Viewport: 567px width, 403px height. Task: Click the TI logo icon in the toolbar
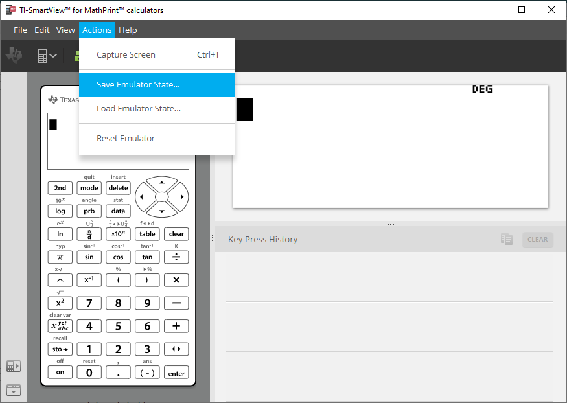[14, 55]
